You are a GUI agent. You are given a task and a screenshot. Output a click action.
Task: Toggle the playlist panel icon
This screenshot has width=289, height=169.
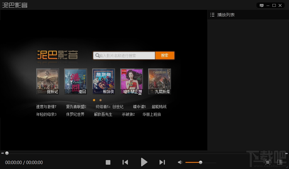[x=280, y=162]
